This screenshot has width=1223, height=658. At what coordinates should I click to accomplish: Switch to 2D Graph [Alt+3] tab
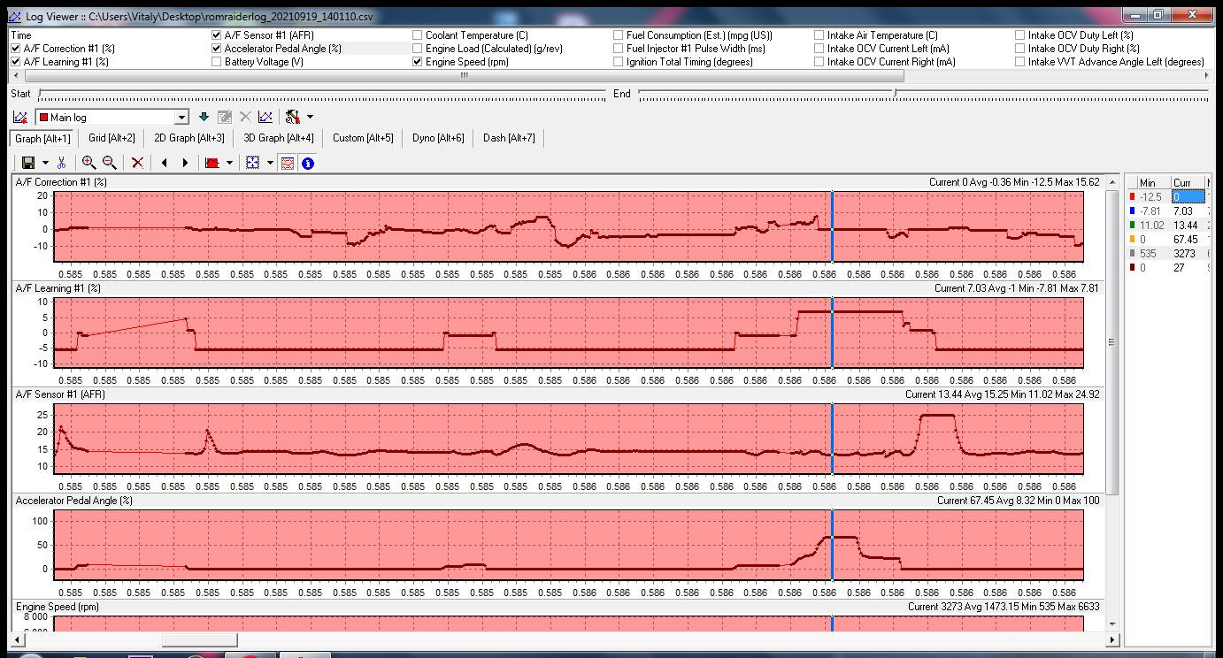[x=189, y=138]
